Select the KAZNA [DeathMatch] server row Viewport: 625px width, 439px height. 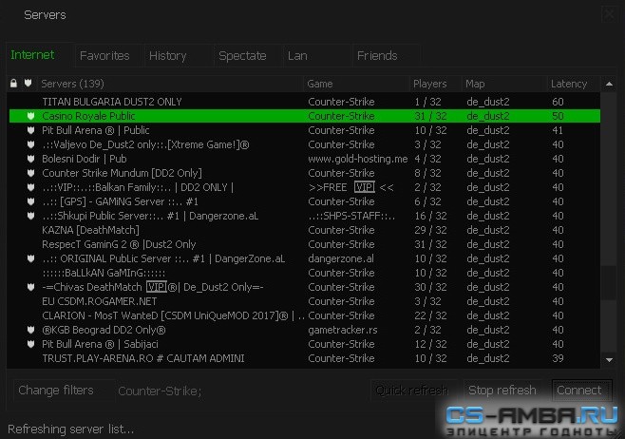pyautogui.click(x=305, y=230)
